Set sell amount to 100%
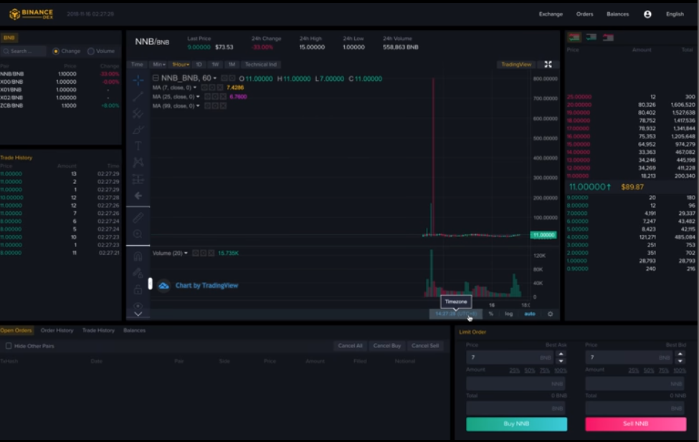The height and width of the screenshot is (442, 699). pos(680,370)
